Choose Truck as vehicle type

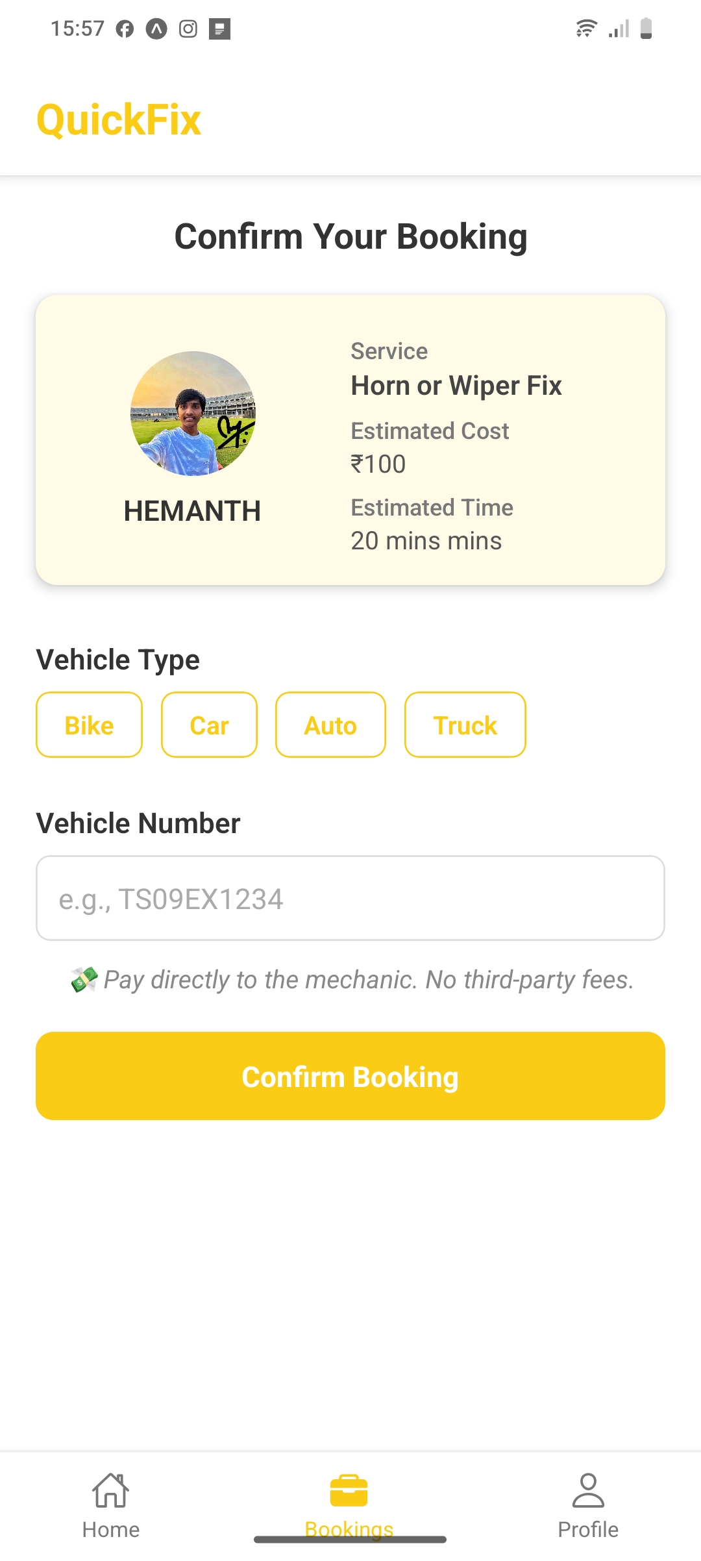(x=465, y=725)
